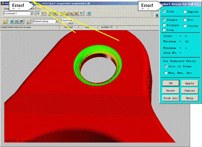The image size is (202, 147).
Task: Click the red X delete icon
Action: pos(43,14)
